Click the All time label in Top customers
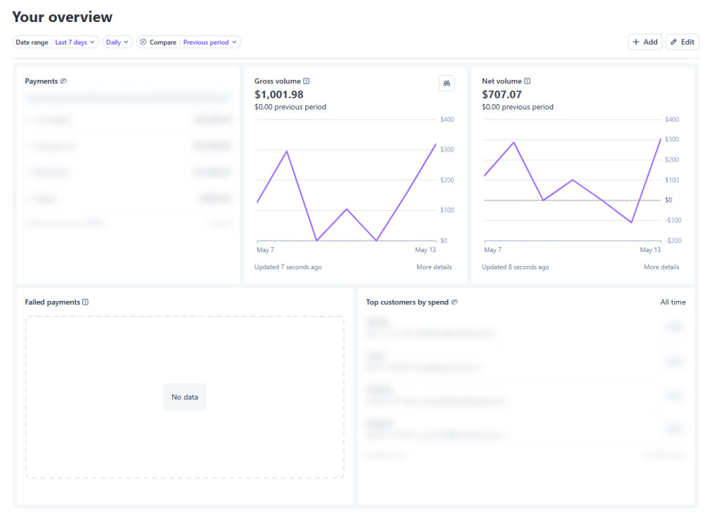The height and width of the screenshot is (531, 708). pos(673,302)
